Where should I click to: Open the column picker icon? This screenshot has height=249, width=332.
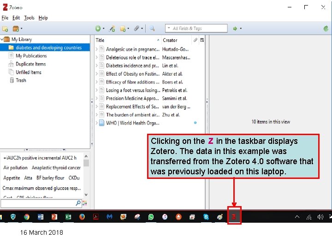[x=202, y=40]
